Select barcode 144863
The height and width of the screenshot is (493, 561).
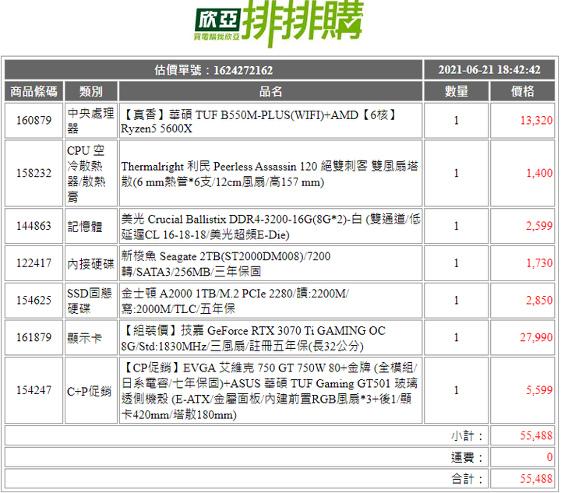[34, 226]
